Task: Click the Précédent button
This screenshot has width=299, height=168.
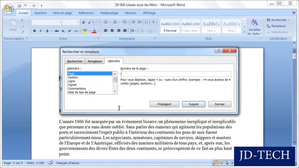Action: [x=164, y=104]
